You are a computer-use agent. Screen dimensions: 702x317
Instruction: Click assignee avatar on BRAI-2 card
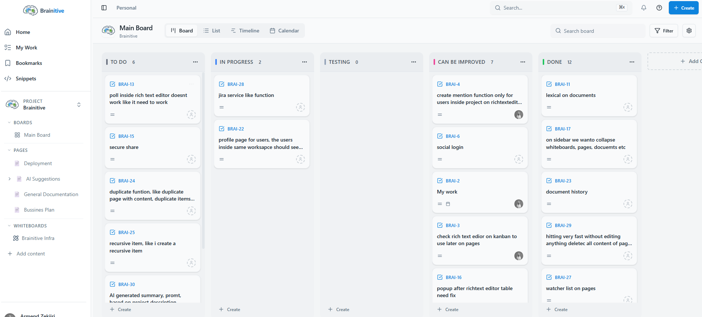click(519, 204)
